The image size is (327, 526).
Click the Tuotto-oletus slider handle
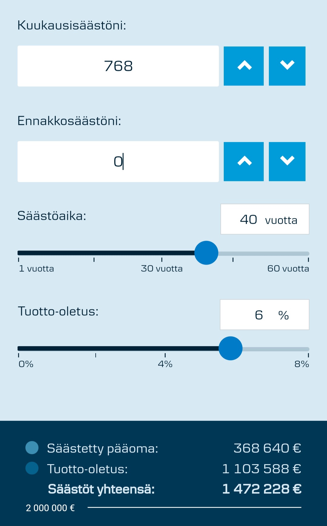tap(230, 348)
